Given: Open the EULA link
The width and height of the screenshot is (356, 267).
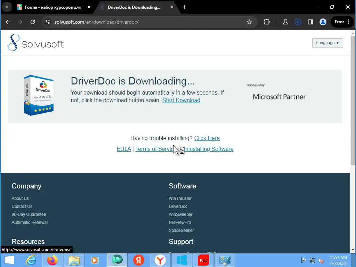Looking at the screenshot, I should pyautogui.click(x=124, y=149).
